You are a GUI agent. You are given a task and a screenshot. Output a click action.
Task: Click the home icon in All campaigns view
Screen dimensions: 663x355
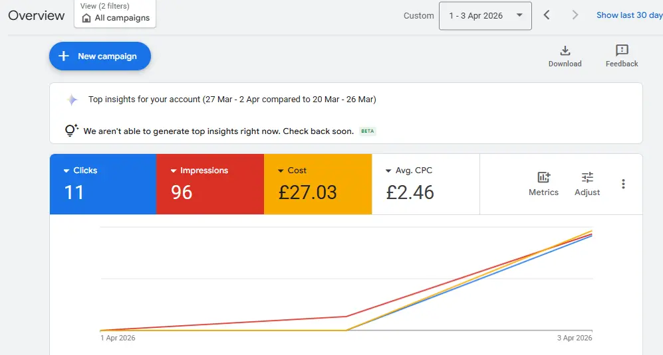tap(86, 18)
